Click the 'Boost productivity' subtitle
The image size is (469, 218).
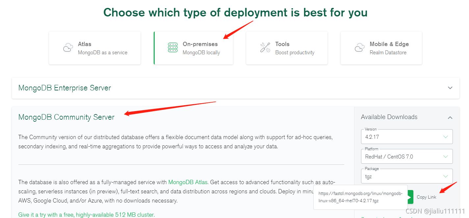[295, 53]
